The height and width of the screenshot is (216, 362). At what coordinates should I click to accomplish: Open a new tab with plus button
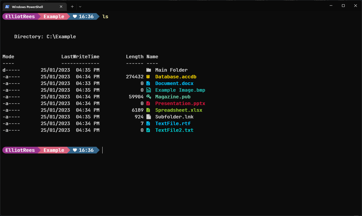click(x=72, y=6)
